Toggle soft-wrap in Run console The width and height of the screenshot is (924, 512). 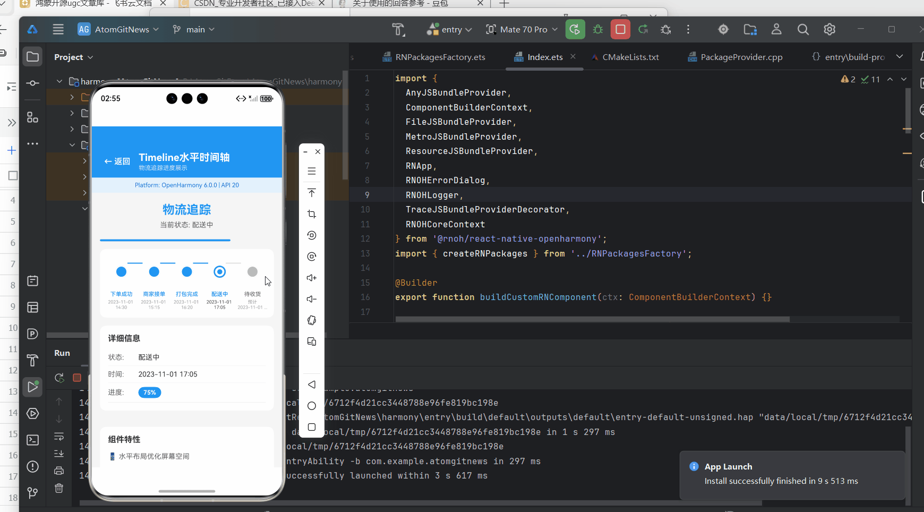(x=59, y=437)
